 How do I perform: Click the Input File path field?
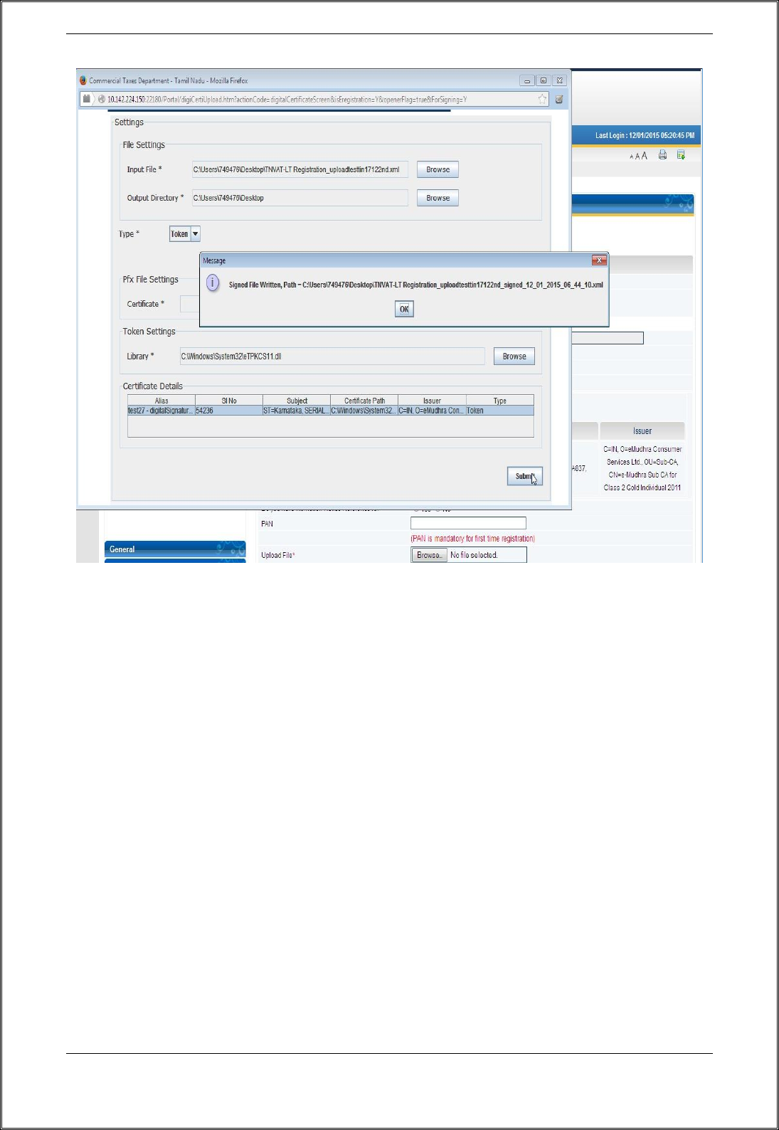pyautogui.click(x=300, y=169)
